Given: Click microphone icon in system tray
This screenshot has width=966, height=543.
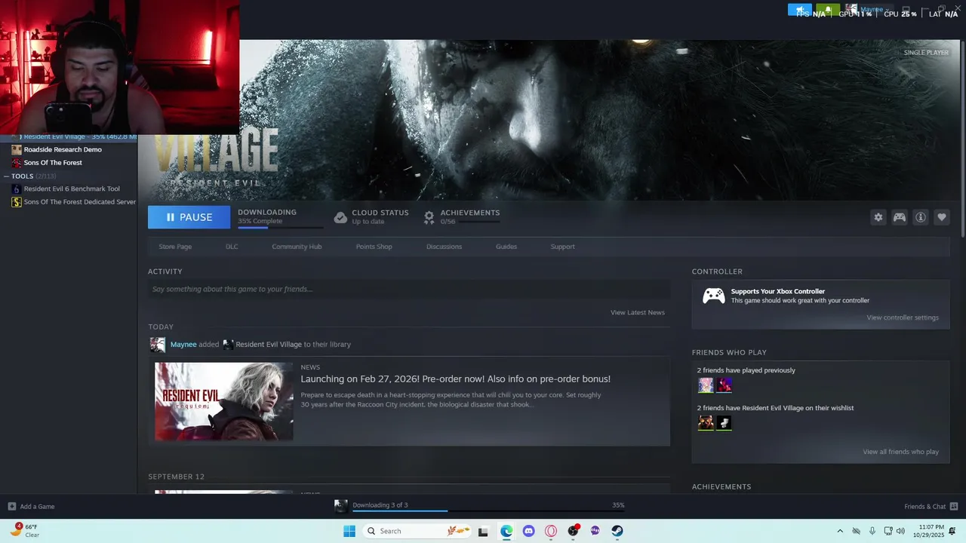Looking at the screenshot, I should pyautogui.click(x=872, y=531).
